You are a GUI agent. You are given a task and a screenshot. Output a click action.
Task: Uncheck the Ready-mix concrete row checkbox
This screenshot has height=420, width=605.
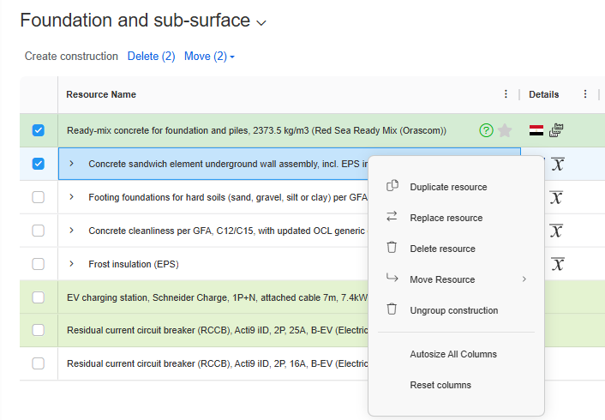[38, 130]
